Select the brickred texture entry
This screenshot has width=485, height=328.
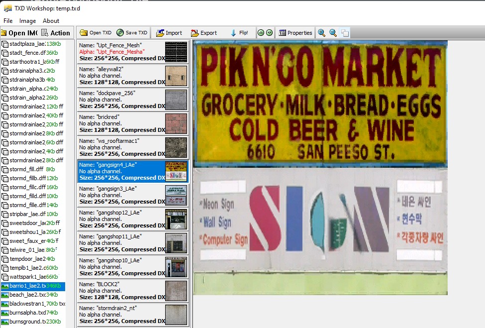tap(133, 123)
